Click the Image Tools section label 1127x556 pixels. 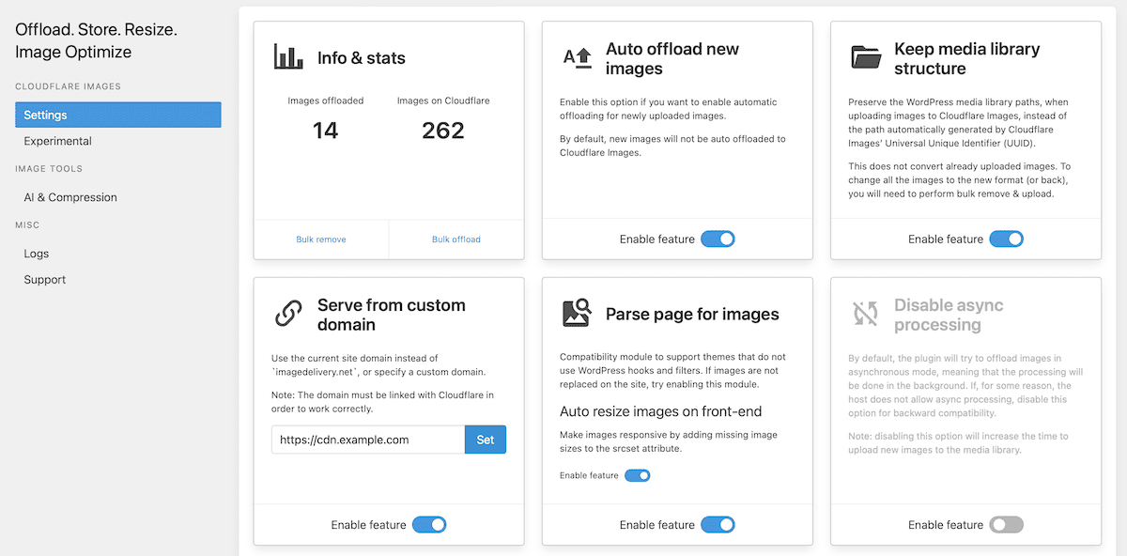(x=49, y=169)
